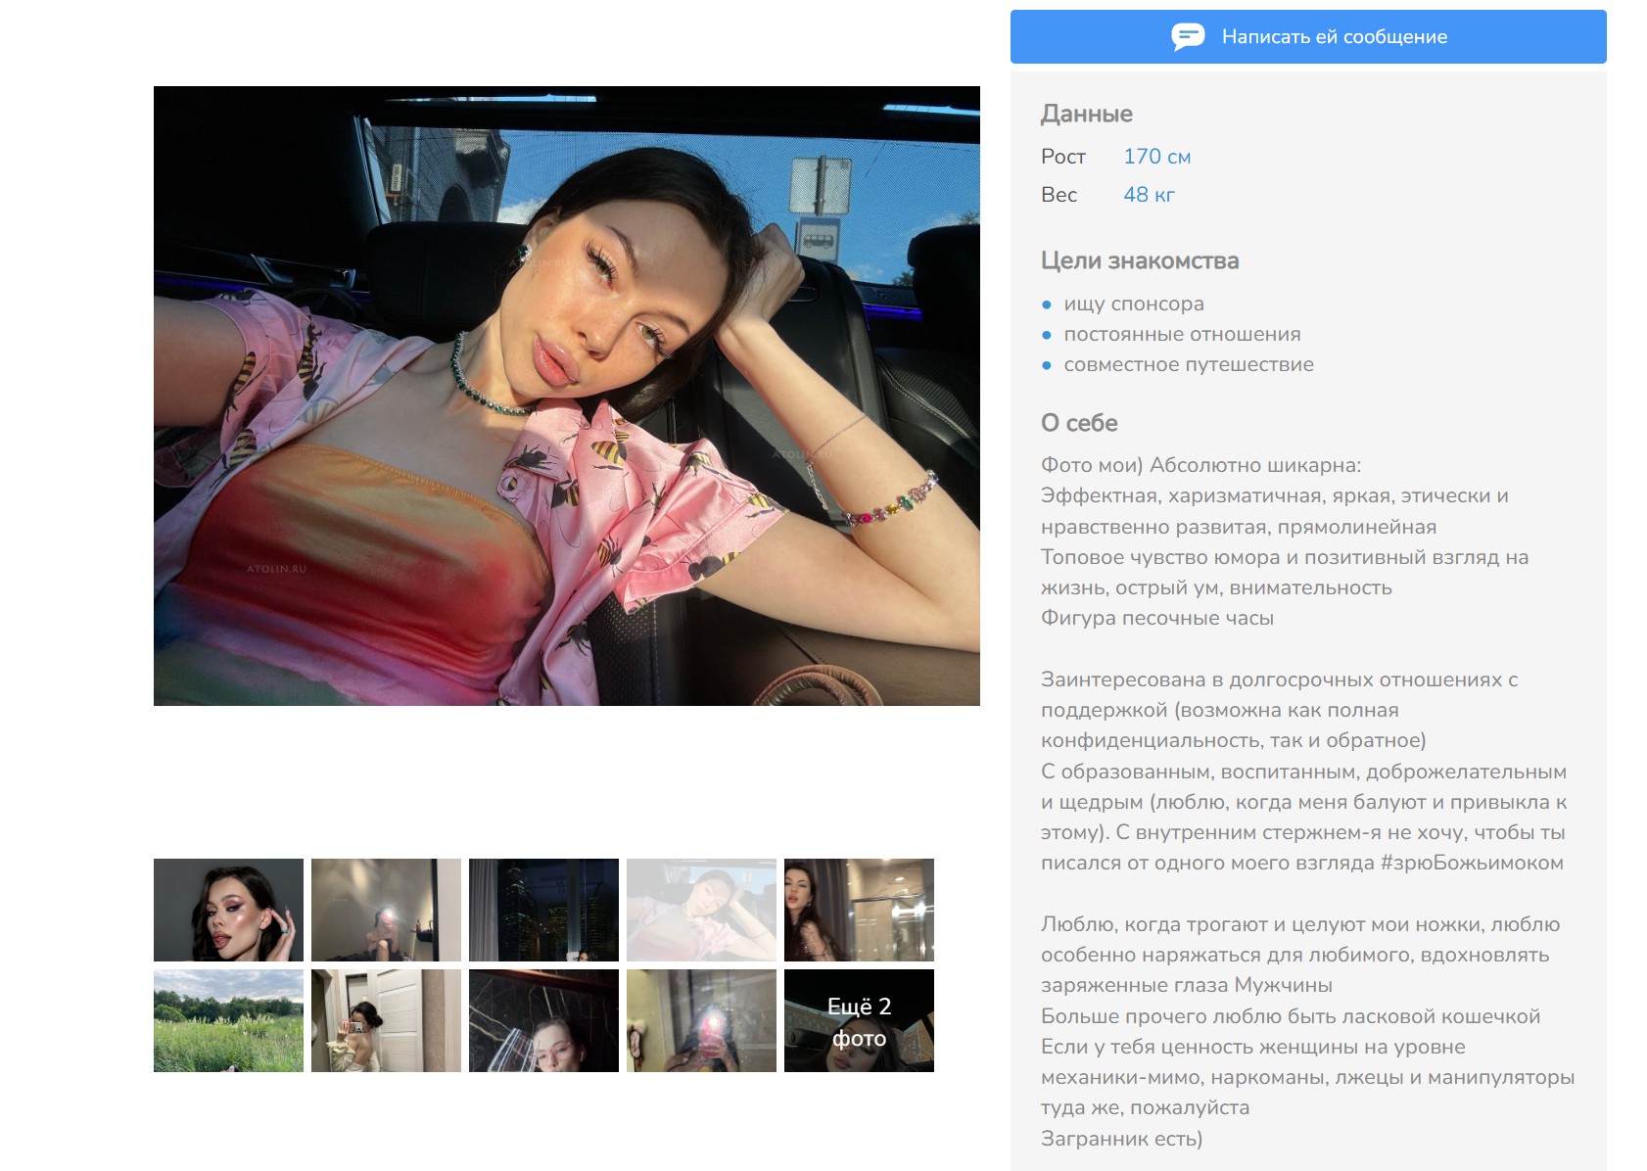The image size is (1647, 1171).
Task: Click the 'Цели знакомства' heading
Action: (x=1140, y=260)
